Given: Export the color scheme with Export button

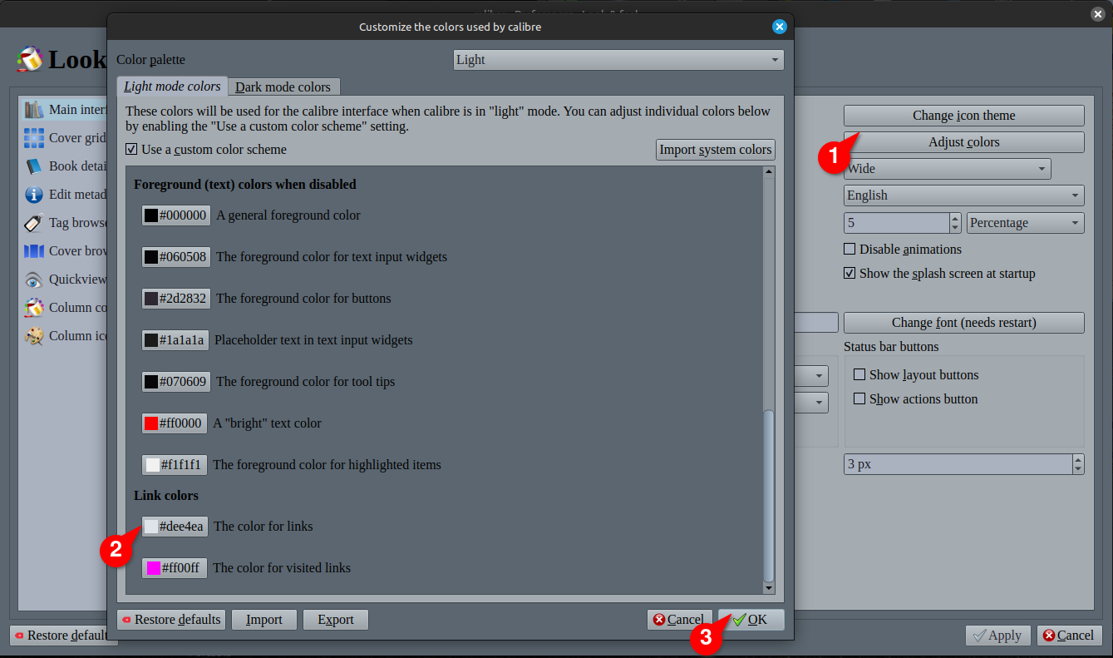Looking at the screenshot, I should 336,620.
